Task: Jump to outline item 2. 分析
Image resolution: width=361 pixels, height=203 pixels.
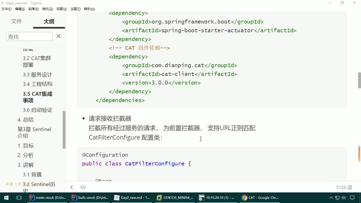Action: [26, 155]
